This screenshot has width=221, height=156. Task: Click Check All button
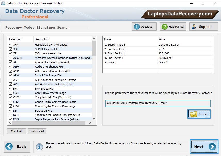(17, 131)
